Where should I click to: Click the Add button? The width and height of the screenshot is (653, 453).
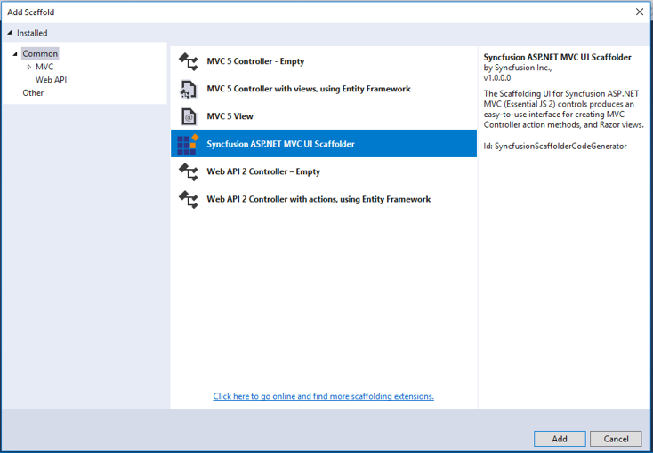[x=560, y=439]
